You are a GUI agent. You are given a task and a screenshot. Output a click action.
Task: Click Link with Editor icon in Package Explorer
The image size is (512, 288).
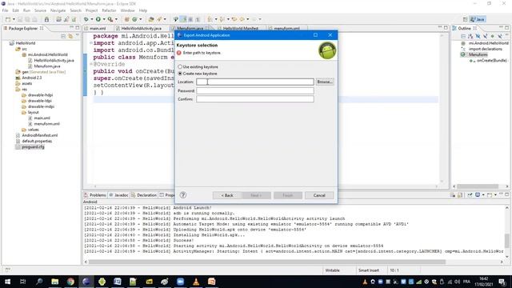[x=70, y=36]
